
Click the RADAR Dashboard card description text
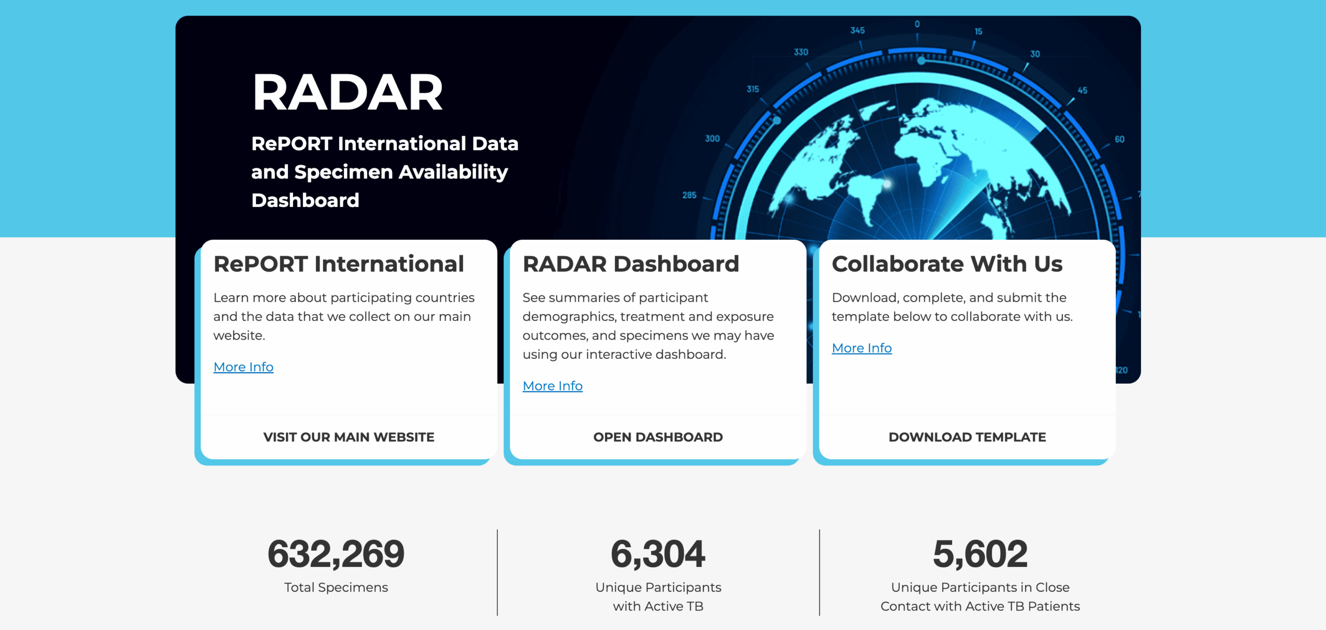(647, 326)
